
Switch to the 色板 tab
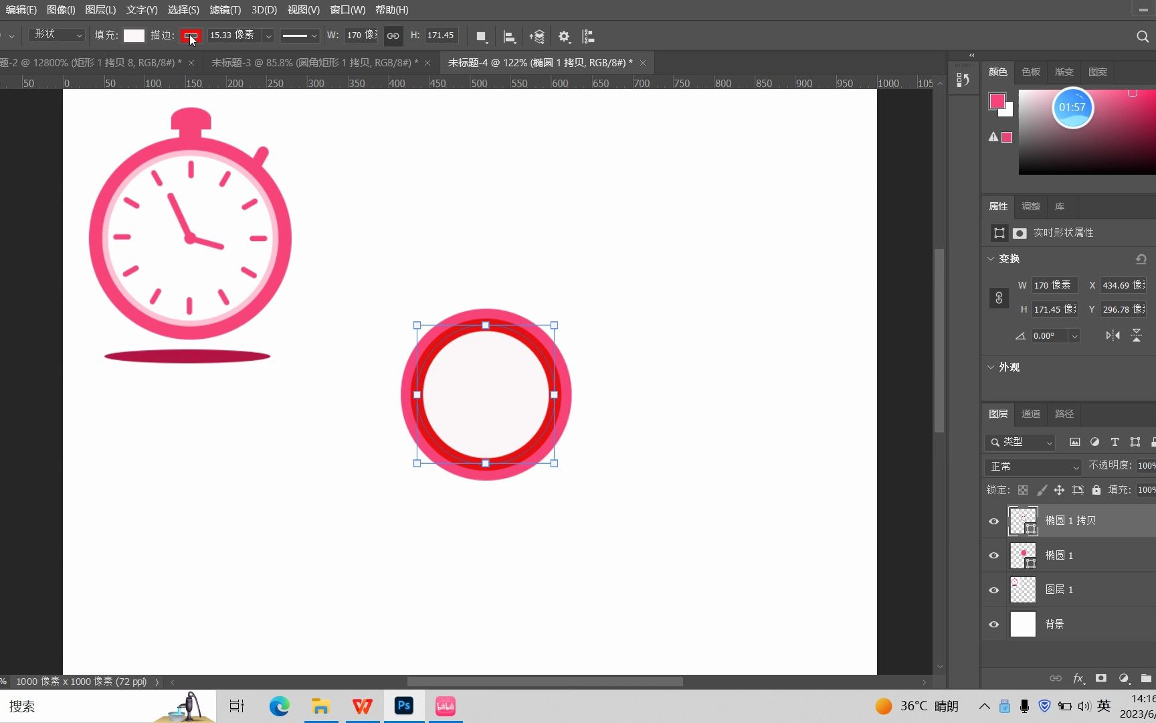click(x=1031, y=72)
